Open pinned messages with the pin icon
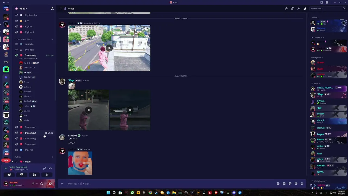The image size is (348, 196). [x=299, y=8]
